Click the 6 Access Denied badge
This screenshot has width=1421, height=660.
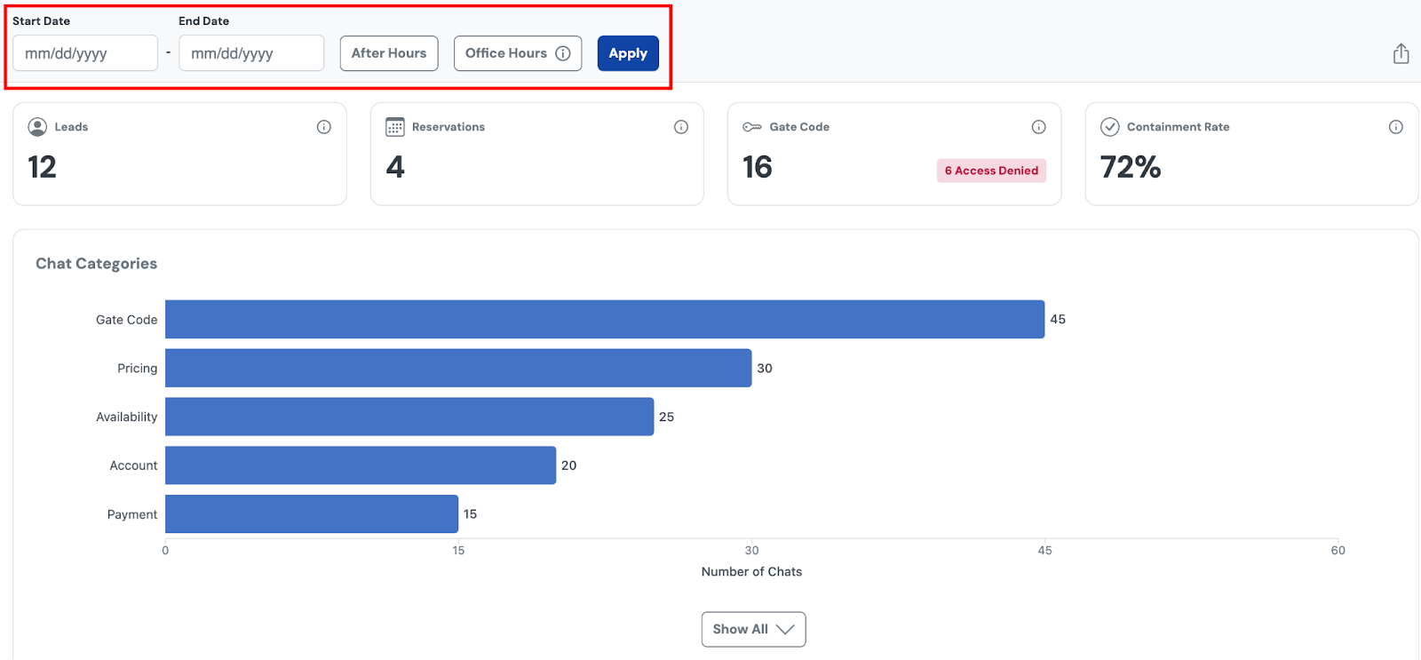991,171
